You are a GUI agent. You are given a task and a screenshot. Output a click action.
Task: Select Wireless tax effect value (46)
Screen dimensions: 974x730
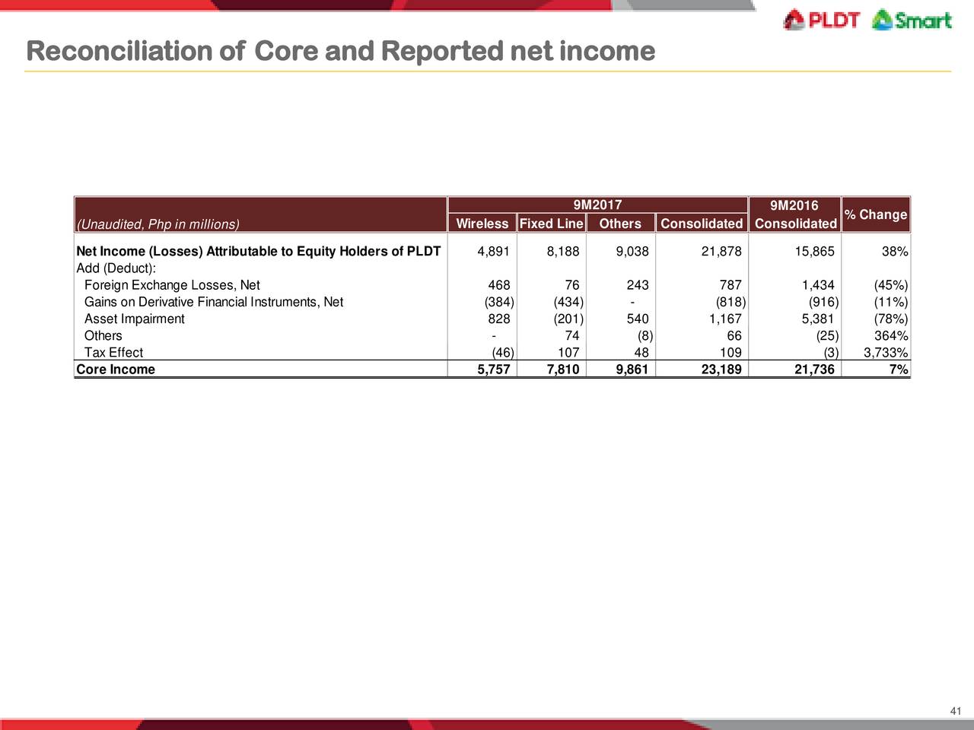503,352
